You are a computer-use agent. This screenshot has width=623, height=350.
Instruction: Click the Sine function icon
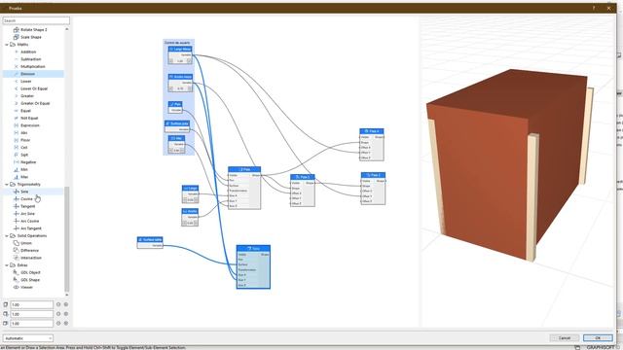tap(17, 192)
